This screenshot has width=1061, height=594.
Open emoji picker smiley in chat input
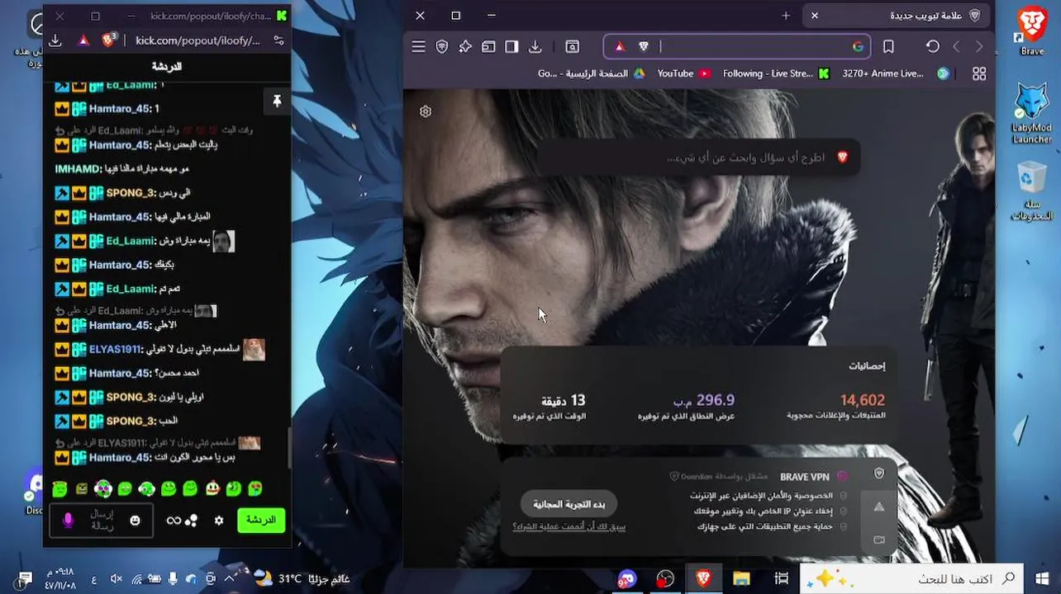click(135, 521)
